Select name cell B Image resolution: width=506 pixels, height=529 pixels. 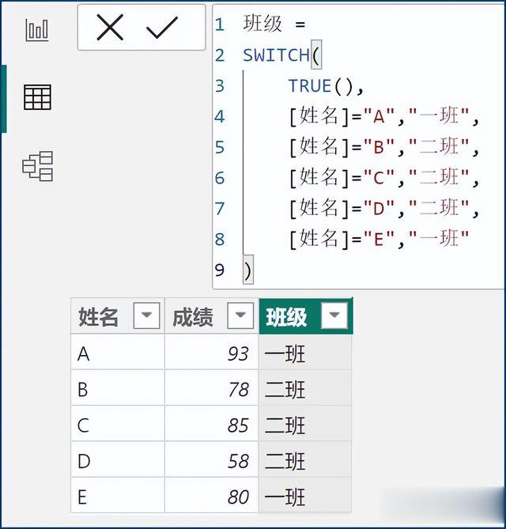pos(117,389)
